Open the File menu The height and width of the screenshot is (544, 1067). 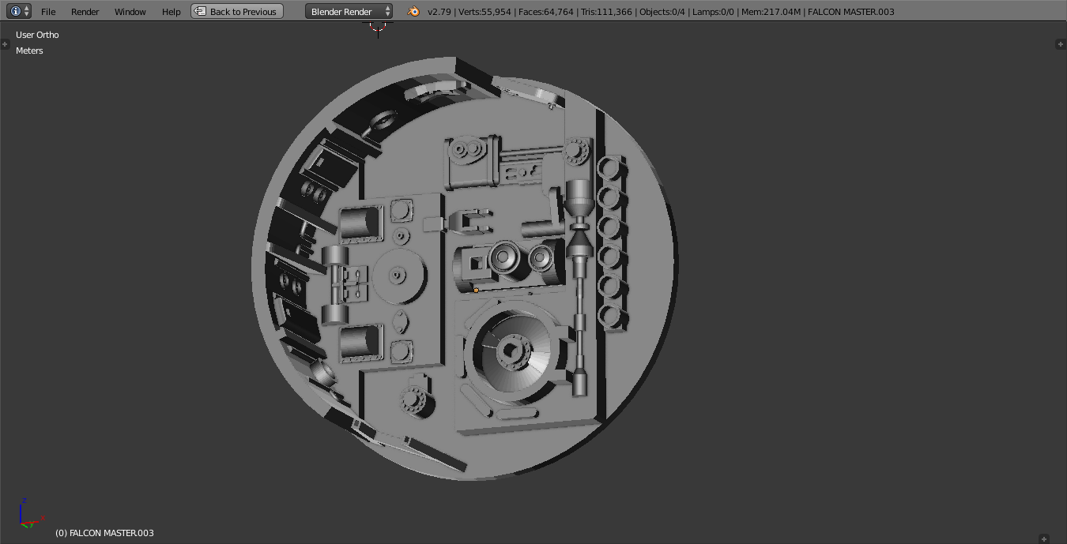48,12
